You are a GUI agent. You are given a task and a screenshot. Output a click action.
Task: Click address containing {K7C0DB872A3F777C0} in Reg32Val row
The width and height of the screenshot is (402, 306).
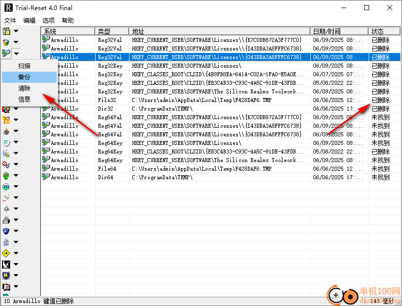pos(217,40)
